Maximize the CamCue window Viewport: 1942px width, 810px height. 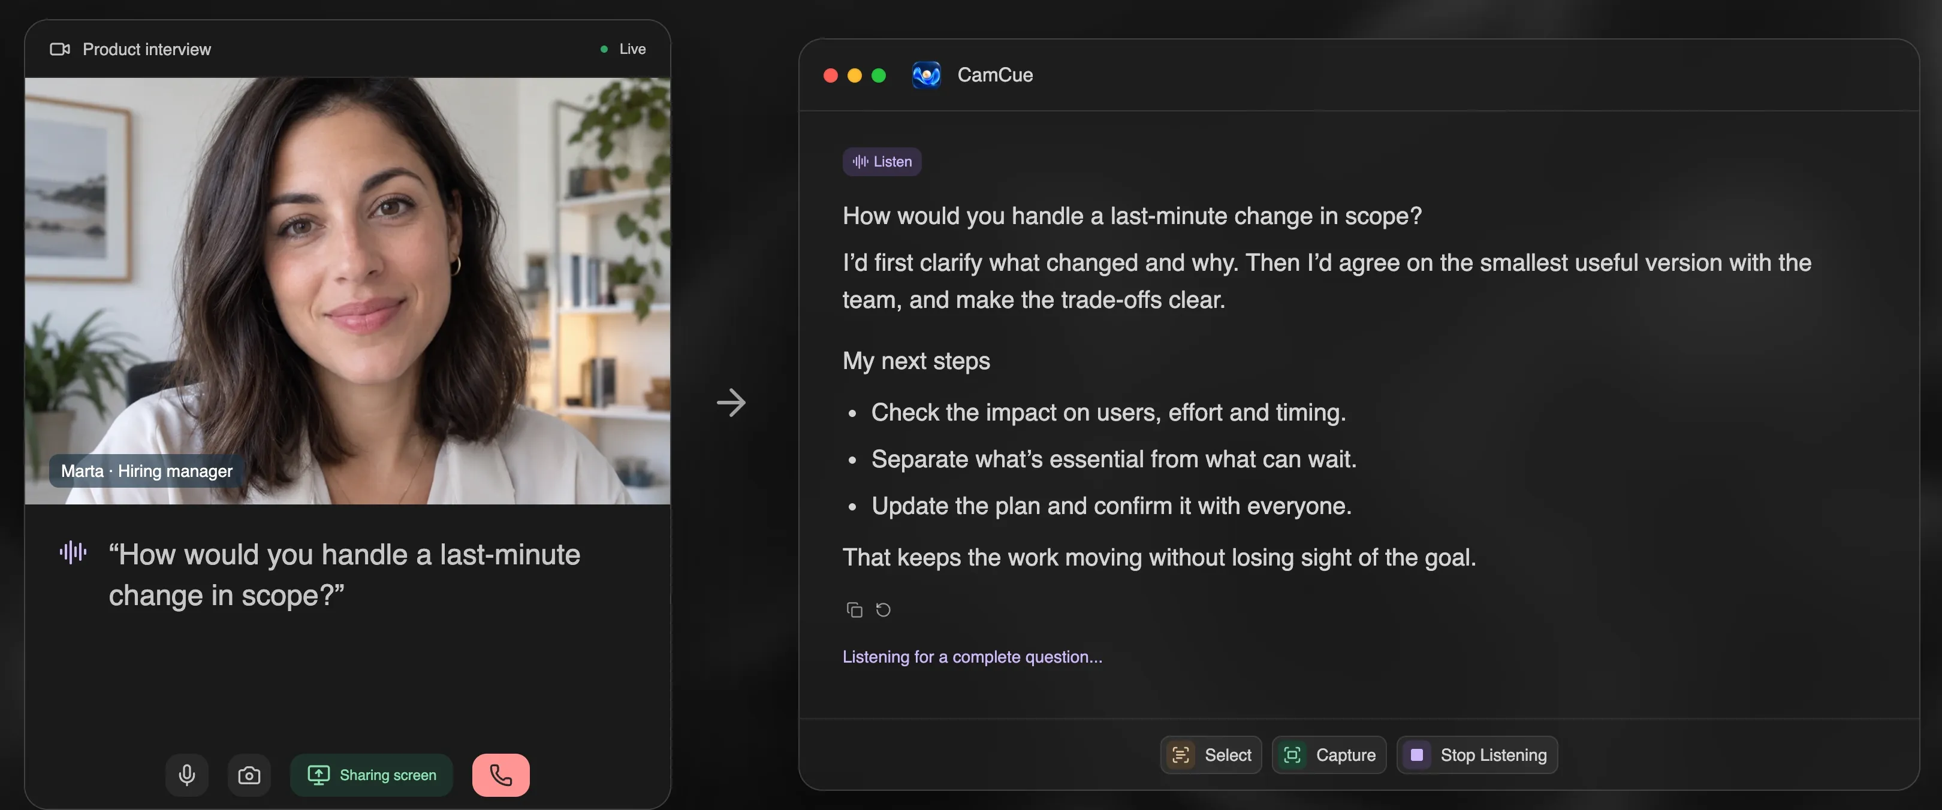click(879, 75)
